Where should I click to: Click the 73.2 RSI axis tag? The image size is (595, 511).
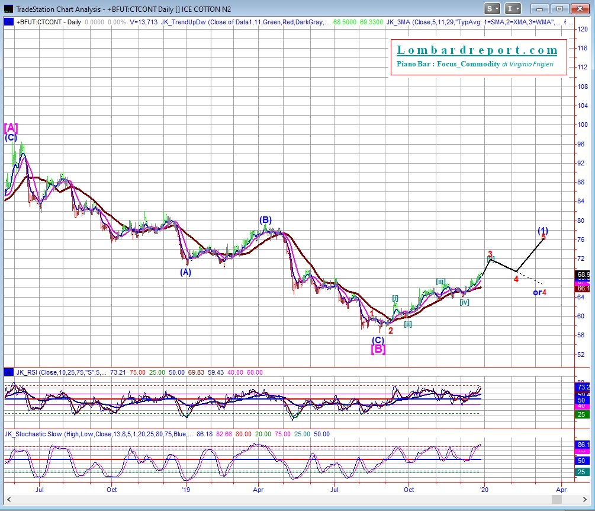click(583, 387)
